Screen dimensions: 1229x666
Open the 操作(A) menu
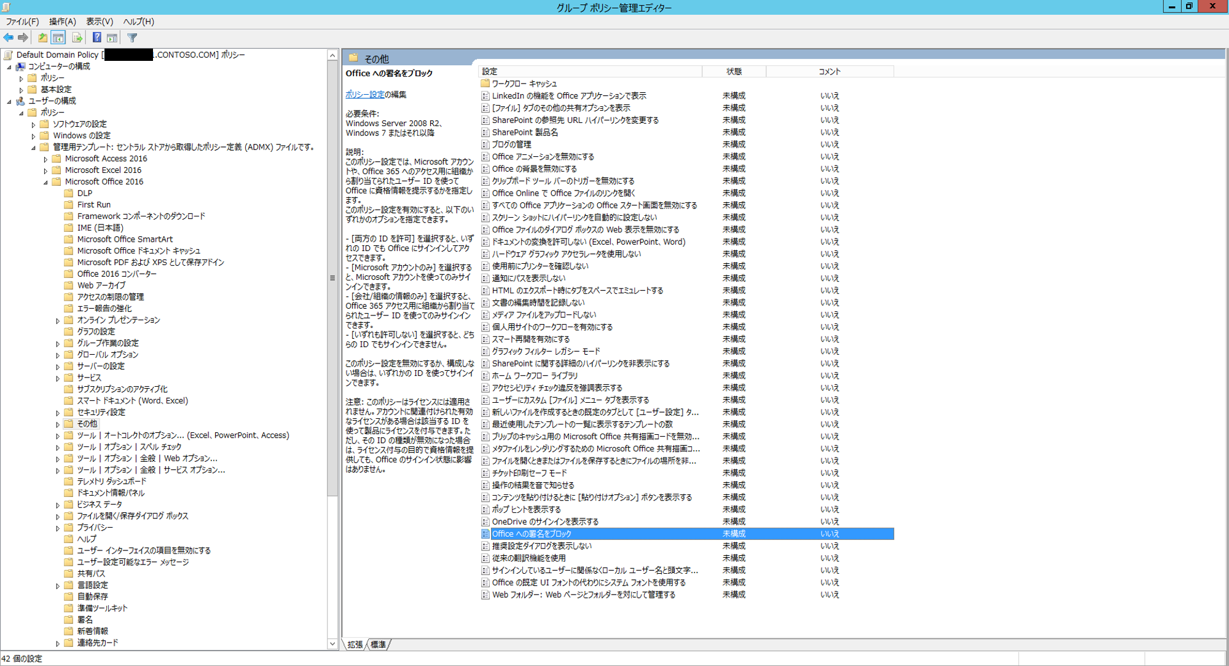tap(63, 22)
